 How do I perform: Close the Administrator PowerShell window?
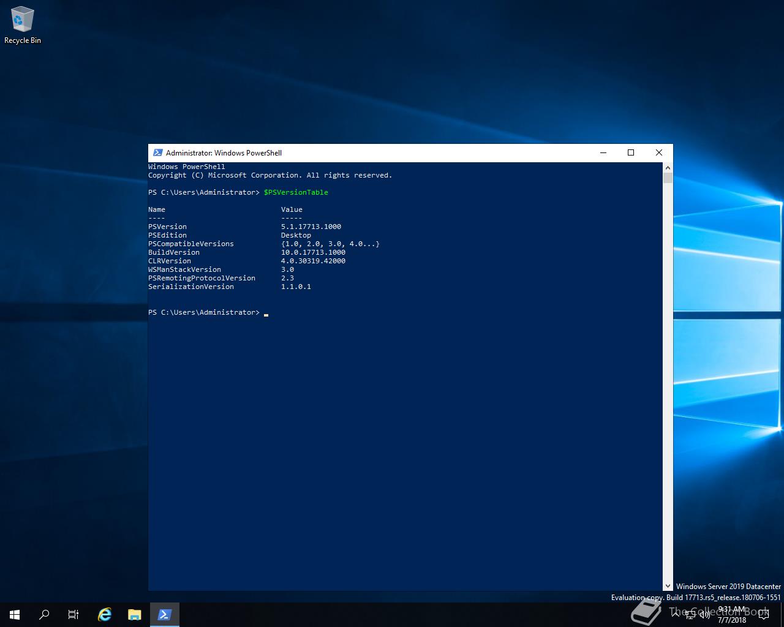click(x=659, y=153)
